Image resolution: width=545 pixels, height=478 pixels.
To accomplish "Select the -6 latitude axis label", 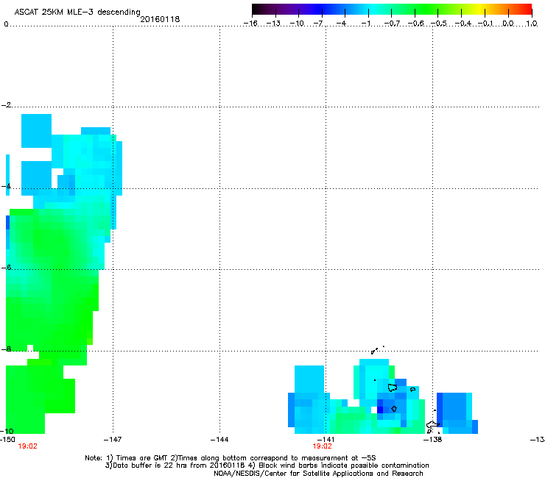I will click(x=7, y=267).
